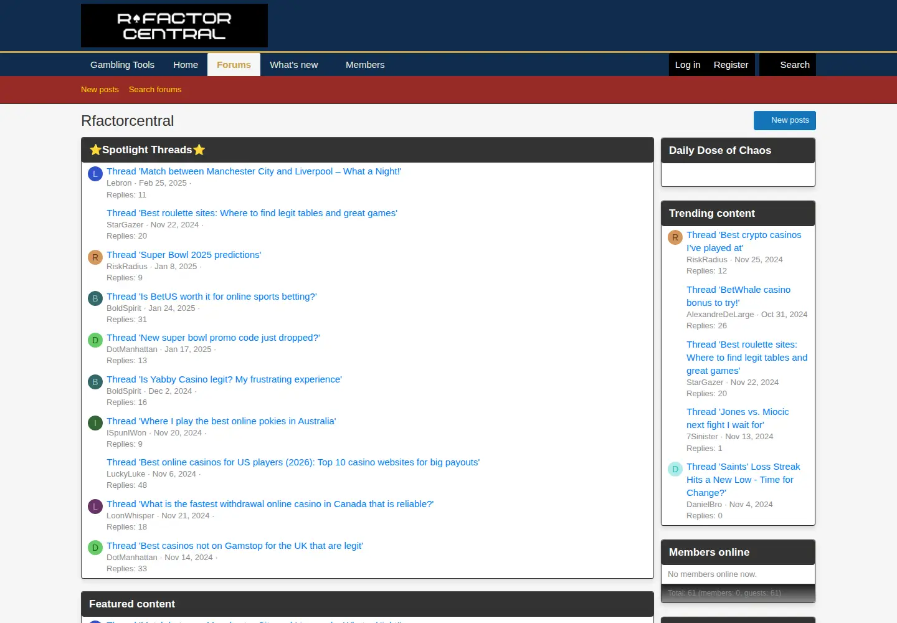Viewport: 897px width, 623px height.
Task: Open the 'Best crypto casinos' trending thread
Action: (x=744, y=241)
